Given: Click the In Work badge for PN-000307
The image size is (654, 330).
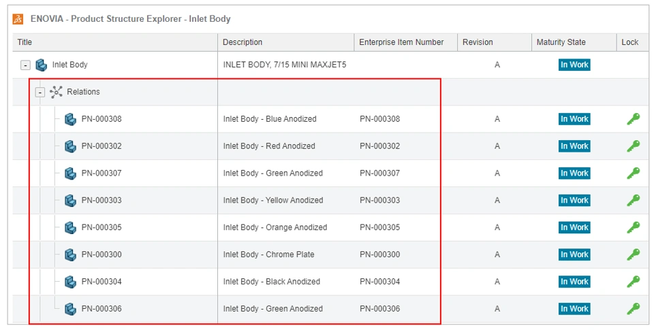Looking at the screenshot, I should tap(574, 174).
